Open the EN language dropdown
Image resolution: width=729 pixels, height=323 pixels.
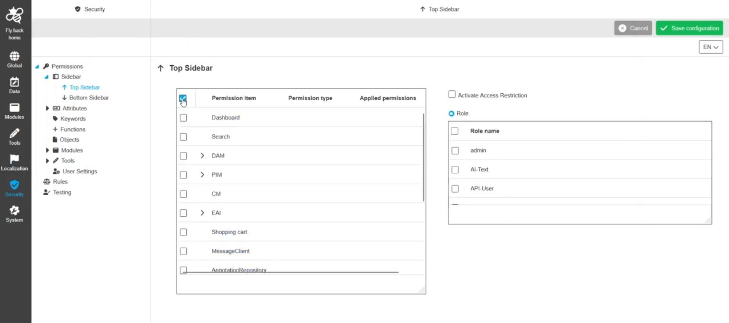tap(710, 47)
